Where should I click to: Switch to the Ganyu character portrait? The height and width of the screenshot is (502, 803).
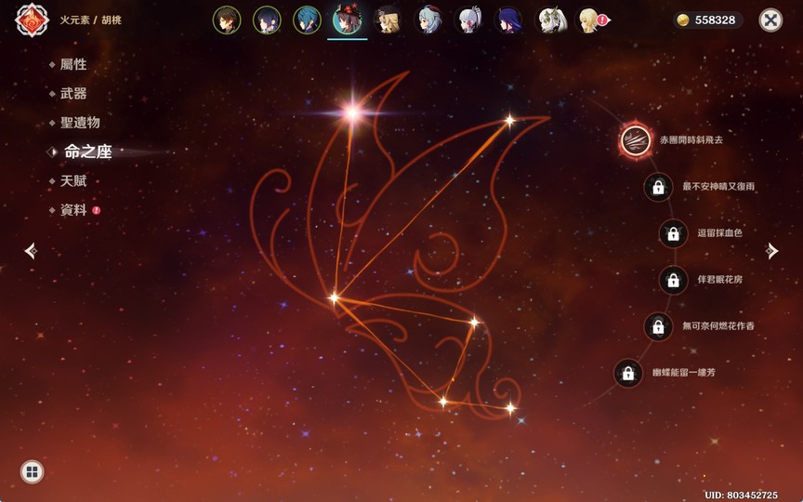tap(428, 20)
